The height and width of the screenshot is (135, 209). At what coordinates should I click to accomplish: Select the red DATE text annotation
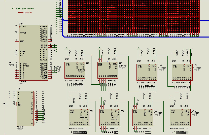pos(25,13)
